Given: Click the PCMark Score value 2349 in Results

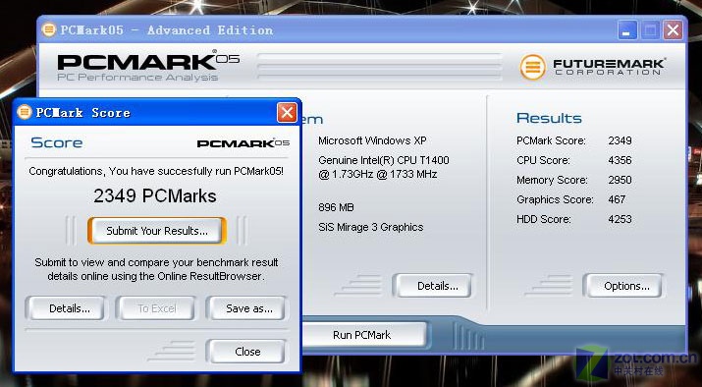Looking at the screenshot, I should (620, 140).
